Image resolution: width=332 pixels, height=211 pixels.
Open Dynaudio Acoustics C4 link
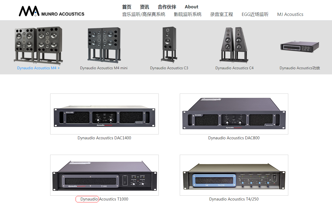coord(234,68)
